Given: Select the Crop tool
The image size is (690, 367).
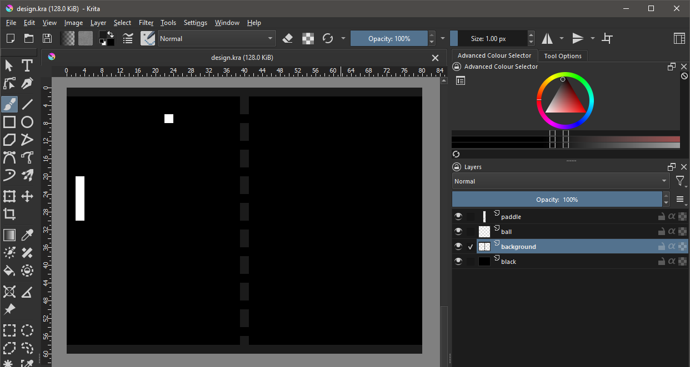Looking at the screenshot, I should (x=9, y=214).
